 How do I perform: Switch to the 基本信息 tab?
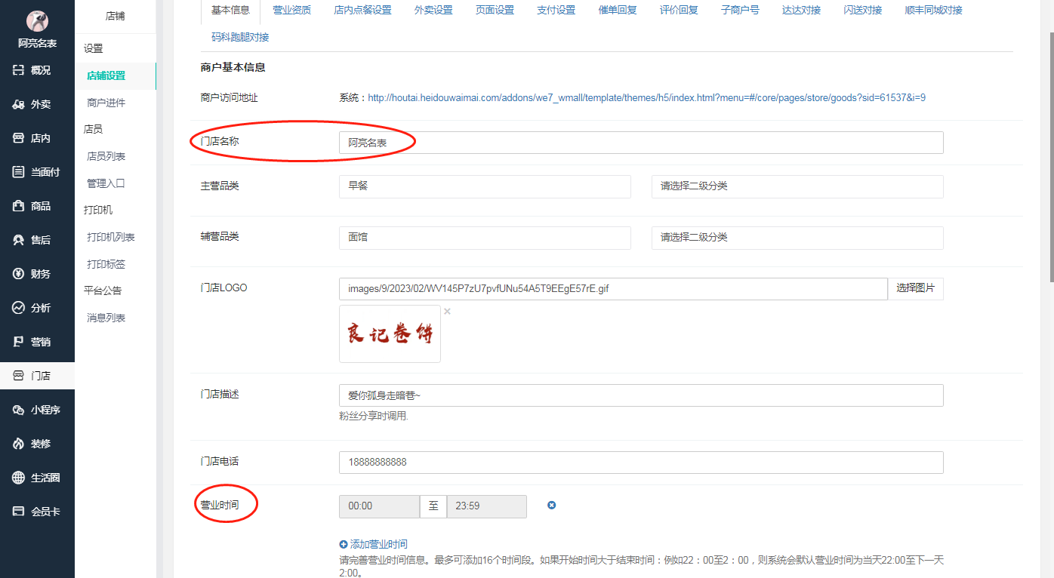(x=230, y=11)
